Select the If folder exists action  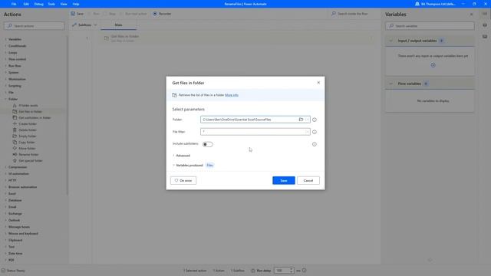[28, 106]
